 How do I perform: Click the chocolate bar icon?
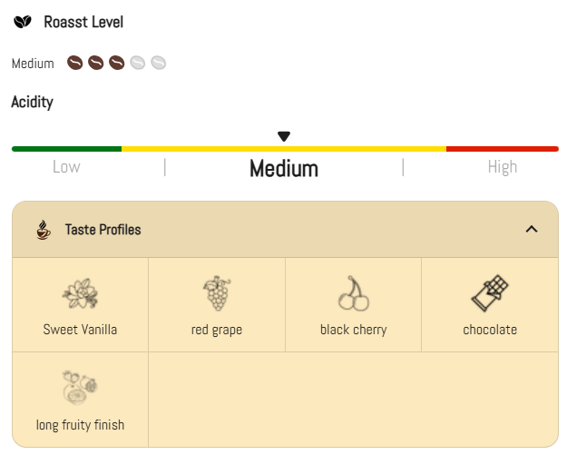(489, 293)
